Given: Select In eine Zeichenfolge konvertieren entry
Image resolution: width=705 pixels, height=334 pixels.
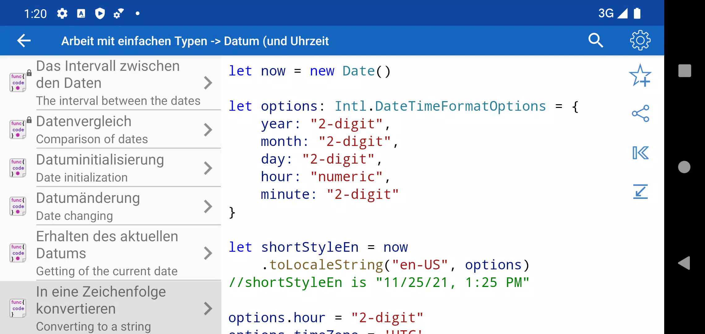Looking at the screenshot, I should tap(111, 308).
